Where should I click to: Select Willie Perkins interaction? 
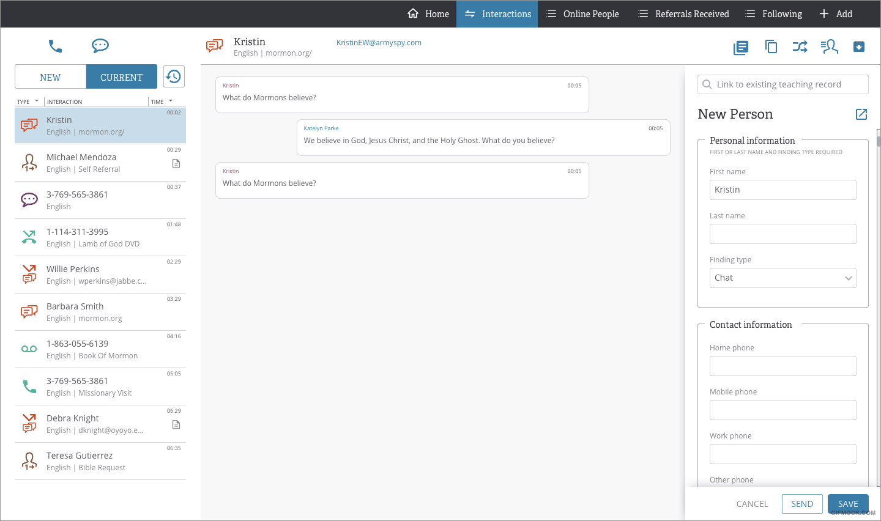[x=100, y=275]
